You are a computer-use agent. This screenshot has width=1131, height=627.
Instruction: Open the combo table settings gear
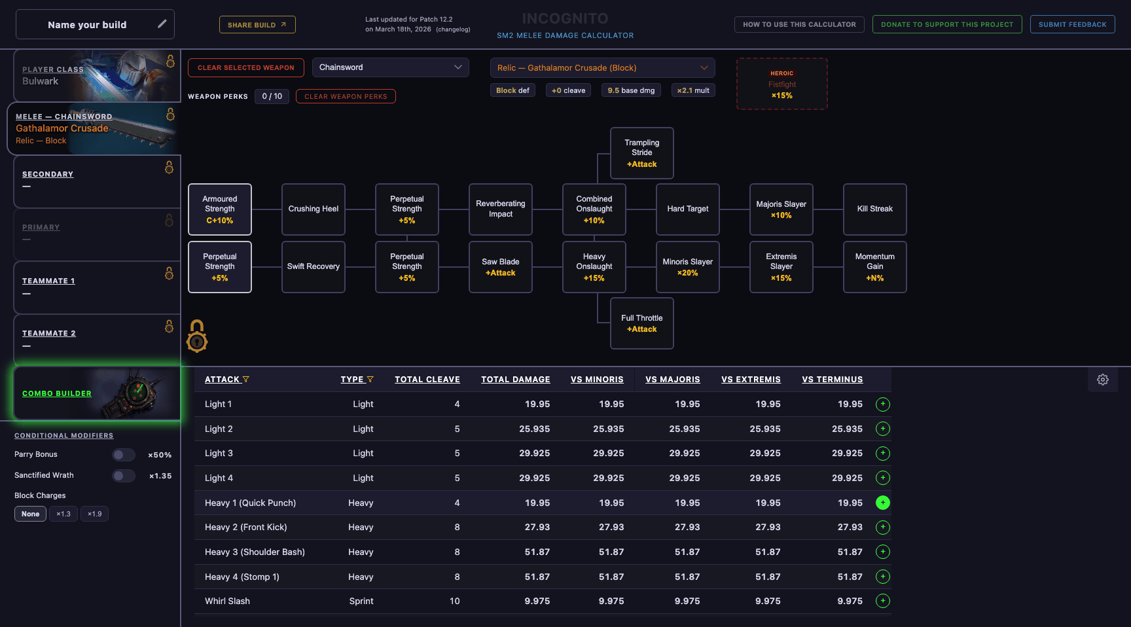coord(1103,380)
